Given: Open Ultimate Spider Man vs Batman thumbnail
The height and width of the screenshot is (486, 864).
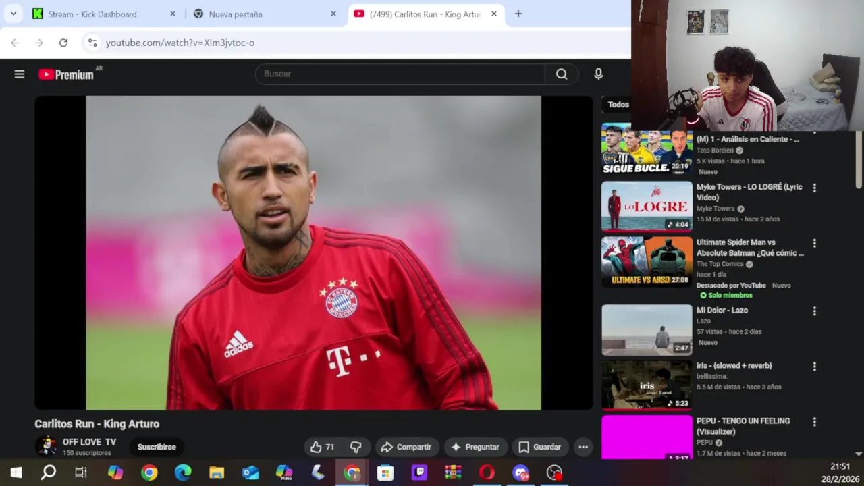Looking at the screenshot, I should point(647,261).
